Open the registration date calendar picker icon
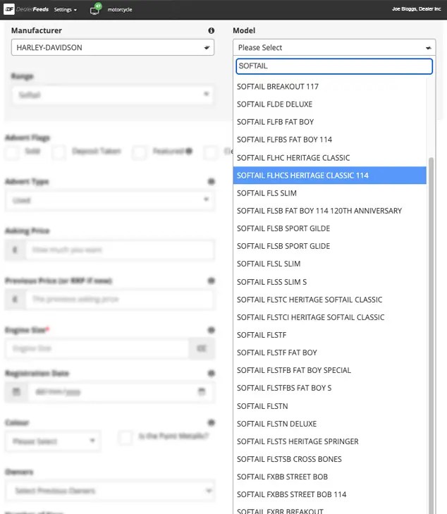 pos(202,392)
